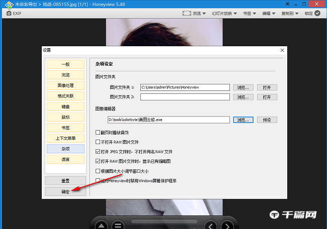Click the eject up-arrow button in bottom bar
The width and height of the screenshot is (327, 229).
pyautogui.click(x=101, y=225)
